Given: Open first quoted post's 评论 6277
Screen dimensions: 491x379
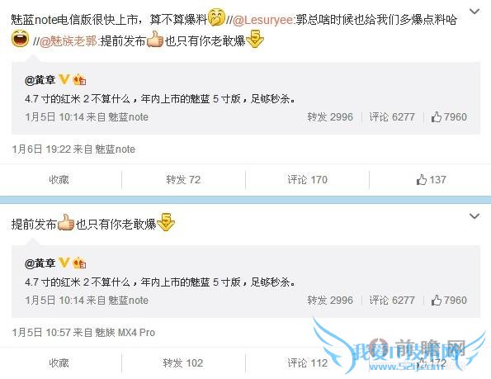Looking at the screenshot, I should (392, 117).
